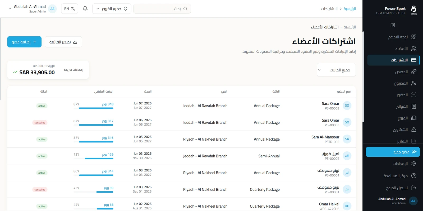Click the end date Nov 30, 2026
Screen dimensions: 423x211
click(142, 158)
